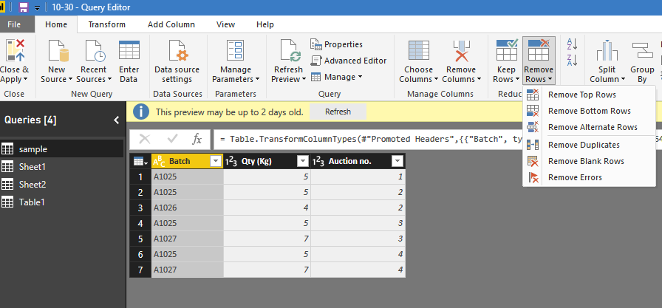Expand Keep Rows dropdown arrow

[x=517, y=80]
